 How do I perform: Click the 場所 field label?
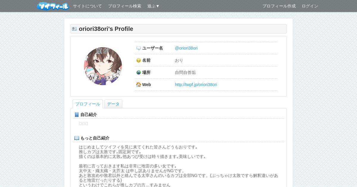(x=146, y=72)
